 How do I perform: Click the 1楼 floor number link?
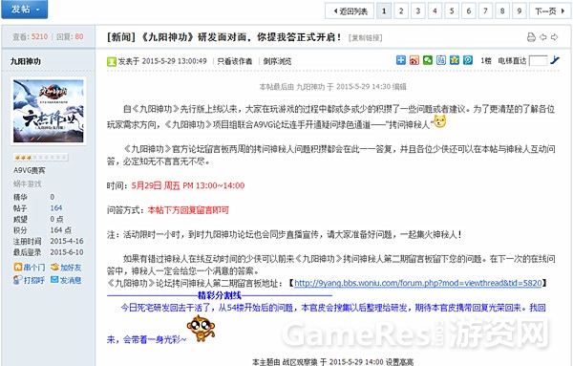(486, 61)
